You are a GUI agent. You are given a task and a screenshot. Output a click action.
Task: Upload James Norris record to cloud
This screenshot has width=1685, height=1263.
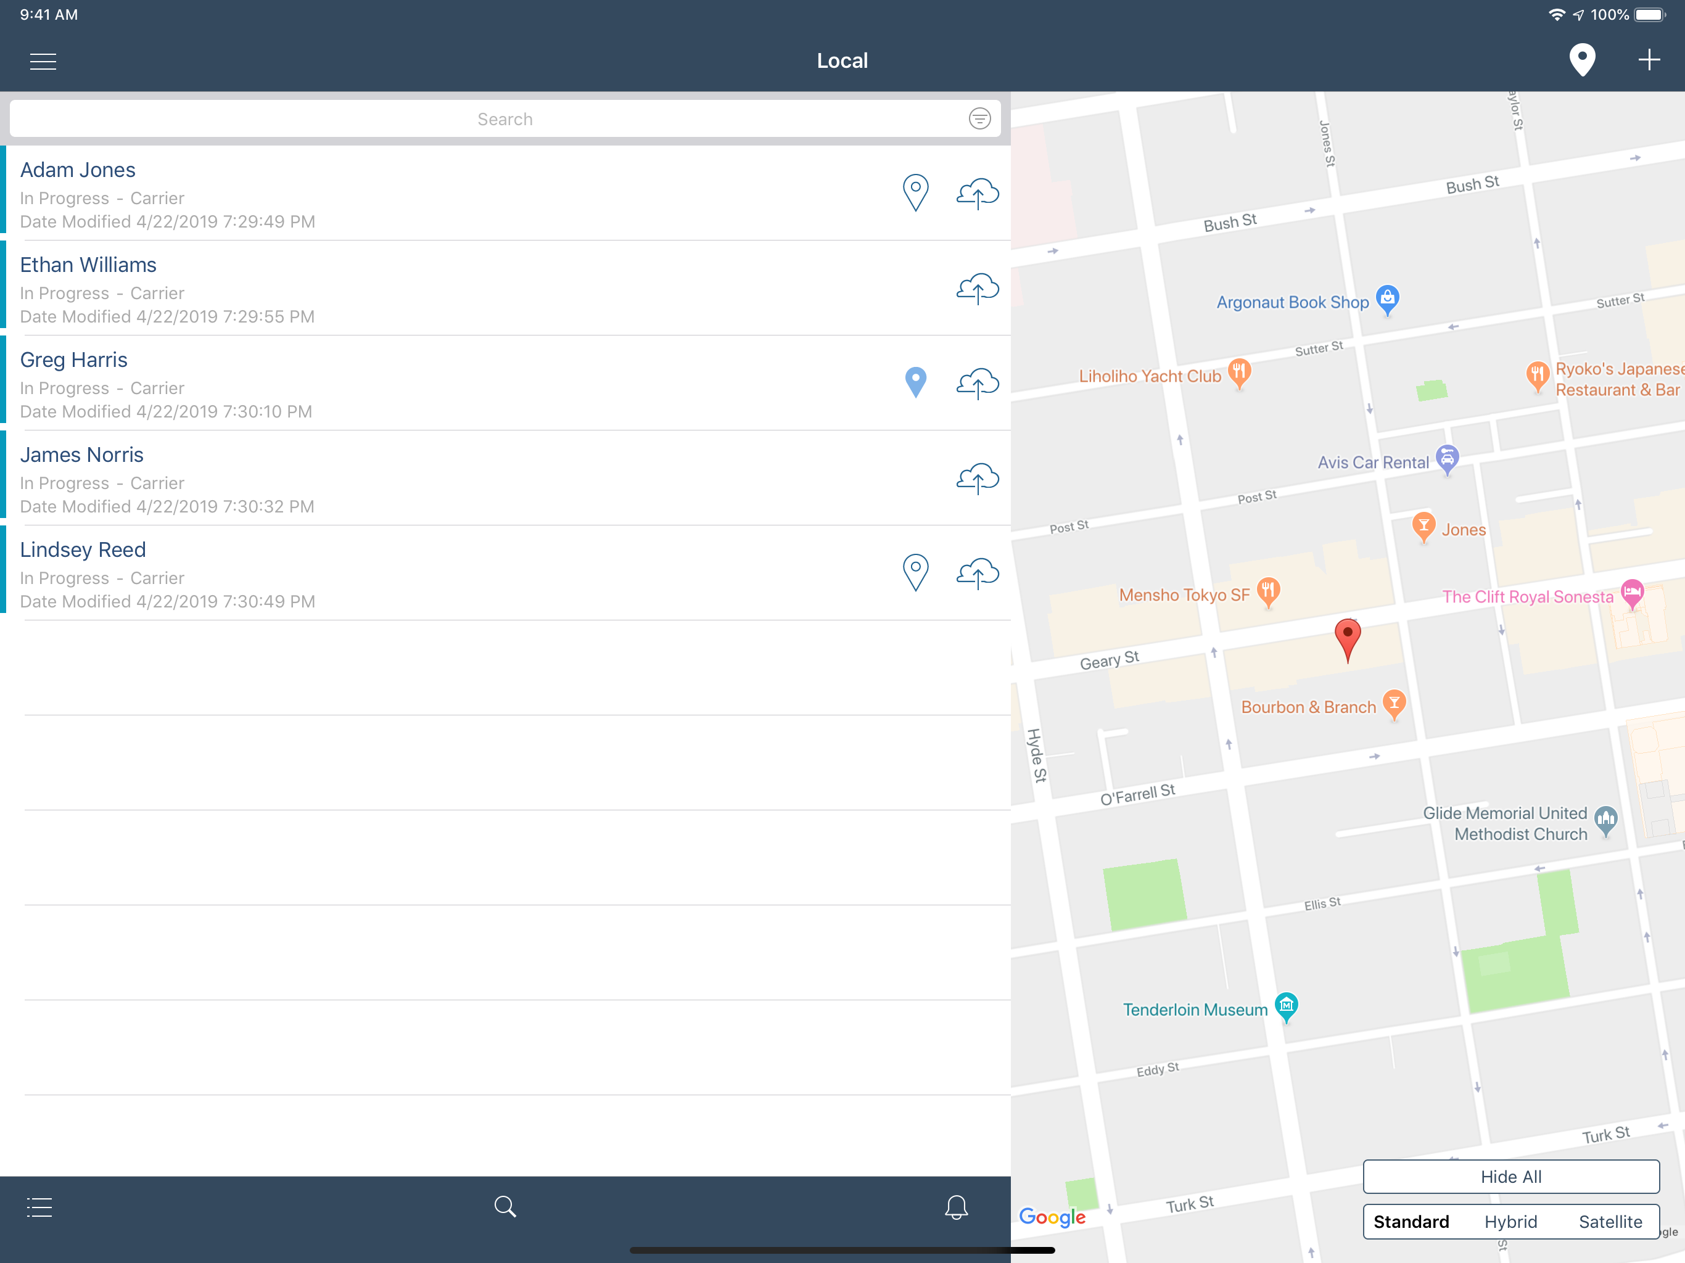click(978, 479)
